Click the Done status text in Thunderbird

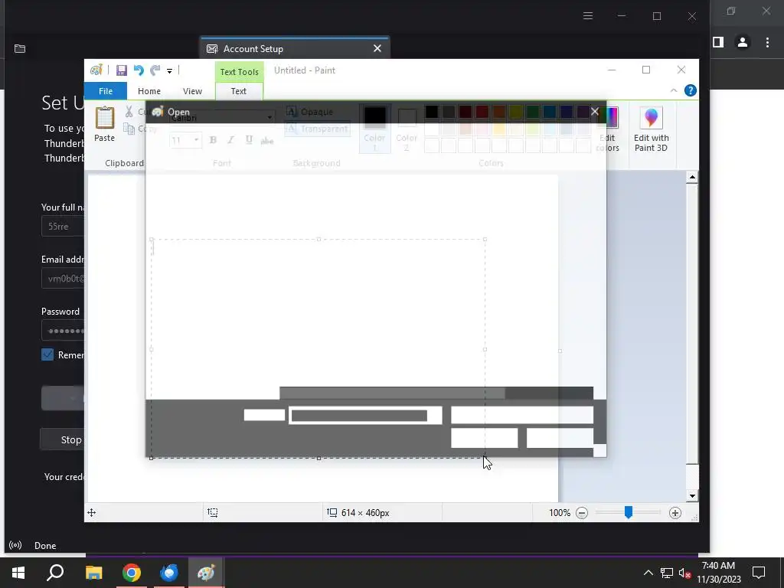tap(45, 546)
